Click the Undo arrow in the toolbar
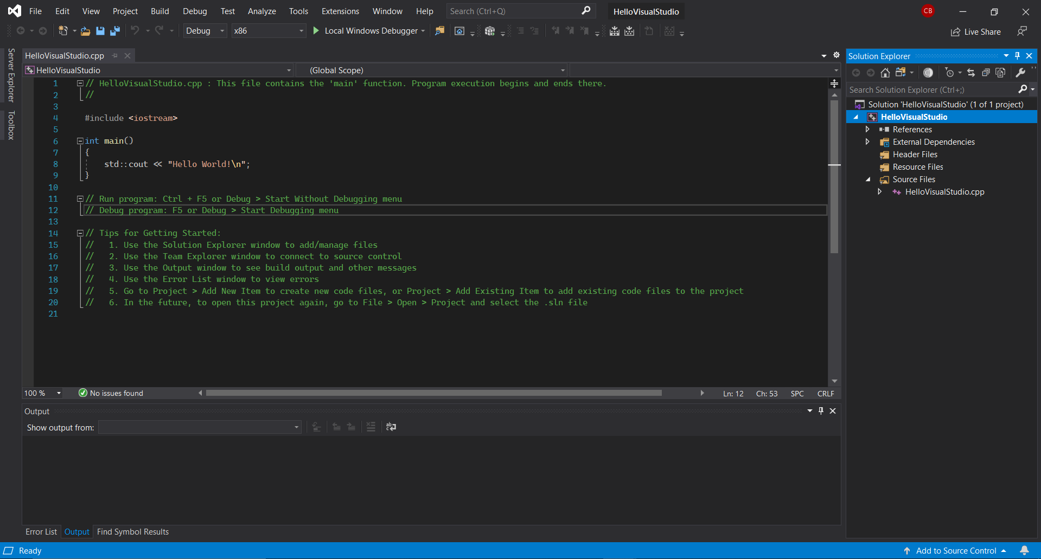Viewport: 1041px width, 559px height. (135, 31)
